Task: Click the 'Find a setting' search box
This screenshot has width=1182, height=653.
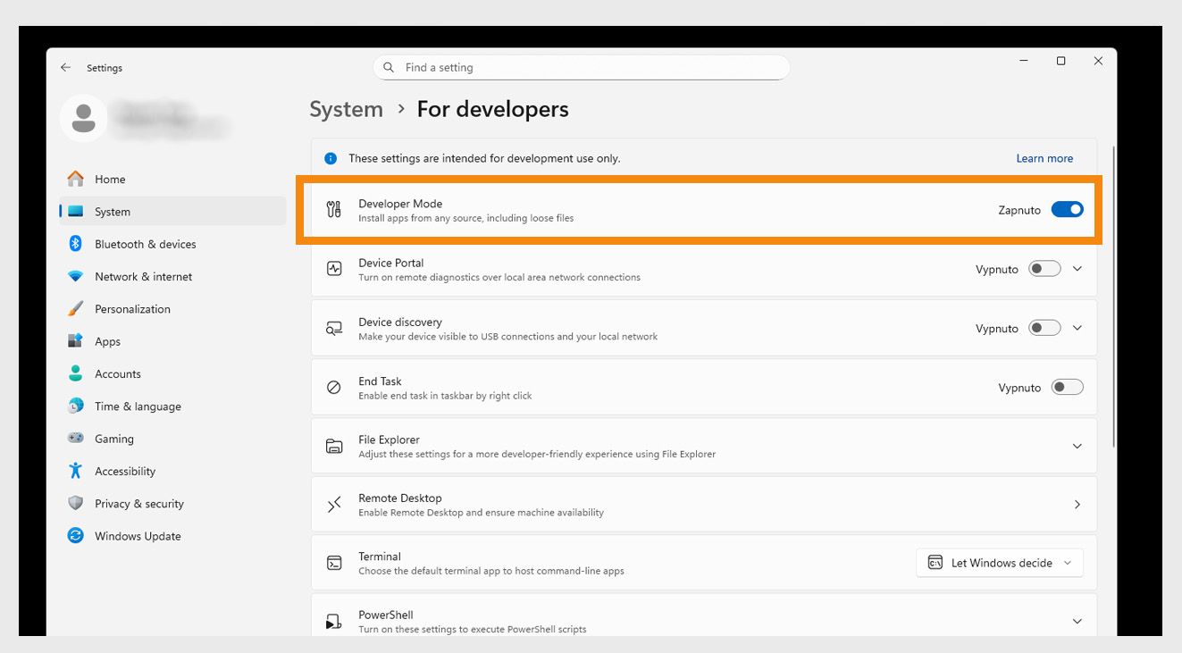Action: coord(581,68)
